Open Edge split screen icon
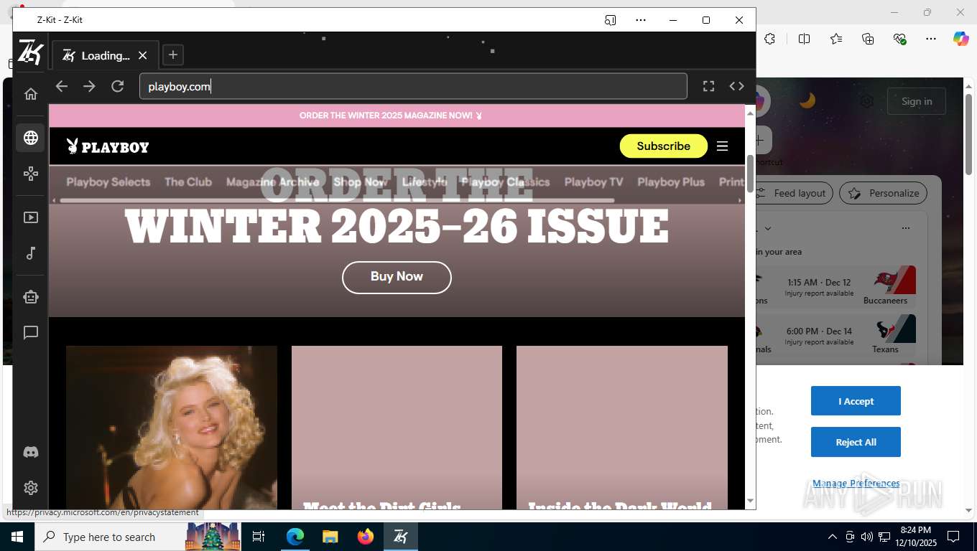 (x=804, y=39)
